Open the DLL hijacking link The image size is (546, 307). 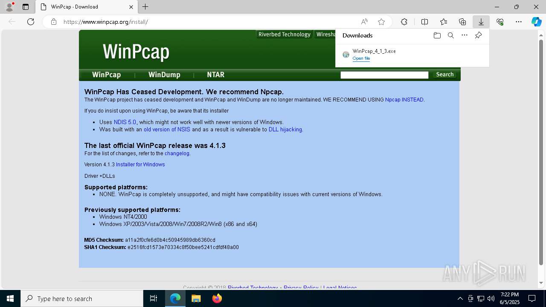(285, 130)
